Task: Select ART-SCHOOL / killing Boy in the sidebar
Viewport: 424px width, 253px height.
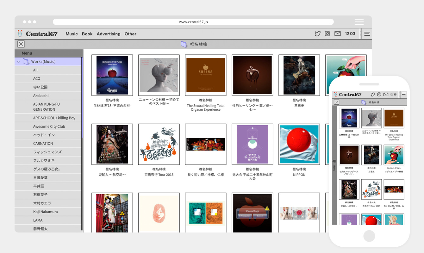Action: click(48, 118)
